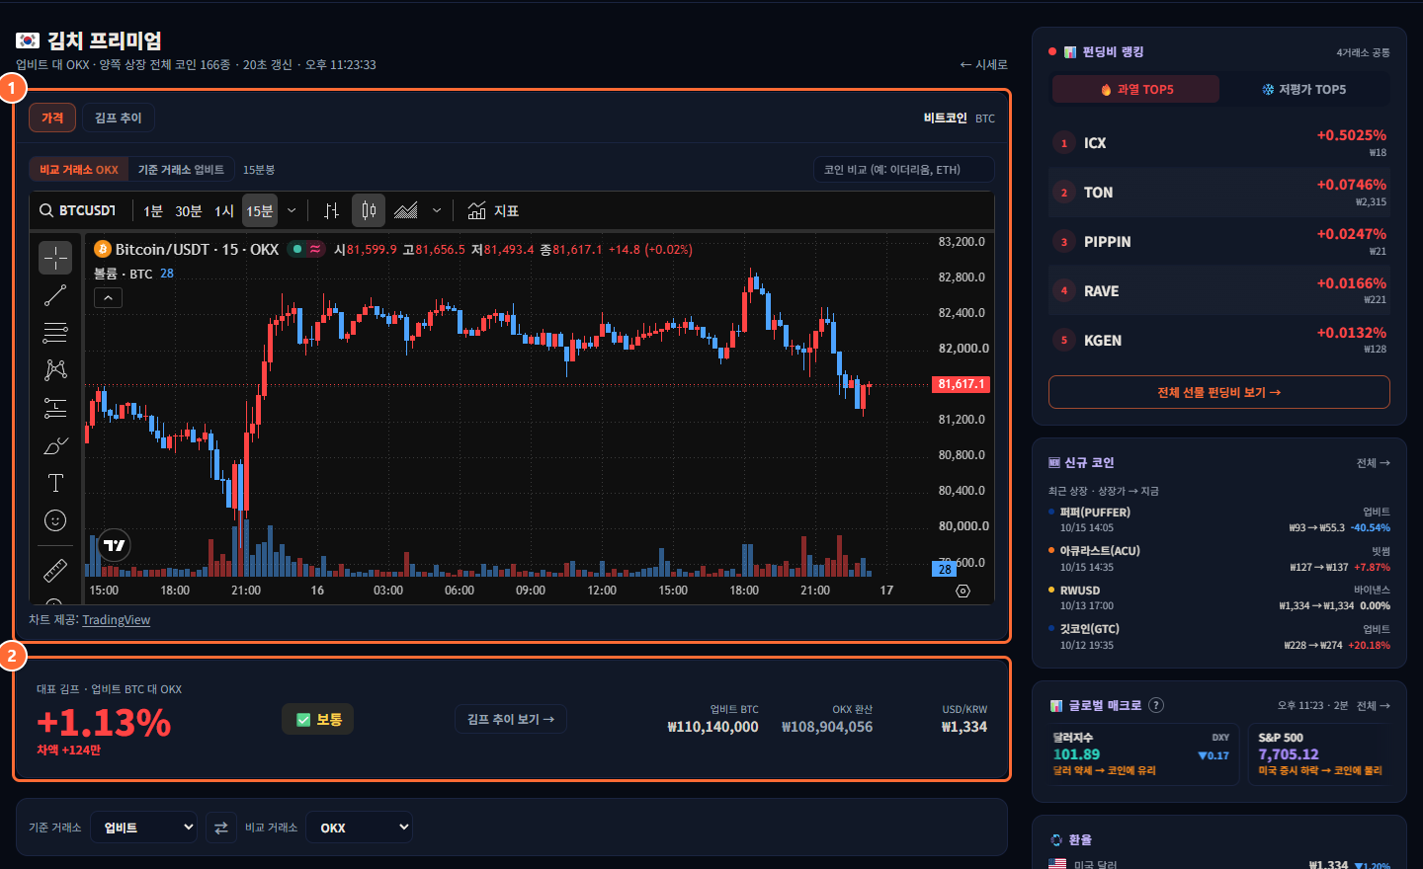Open chart settings gear at axis corner
This screenshot has height=869, width=1423.
click(963, 591)
